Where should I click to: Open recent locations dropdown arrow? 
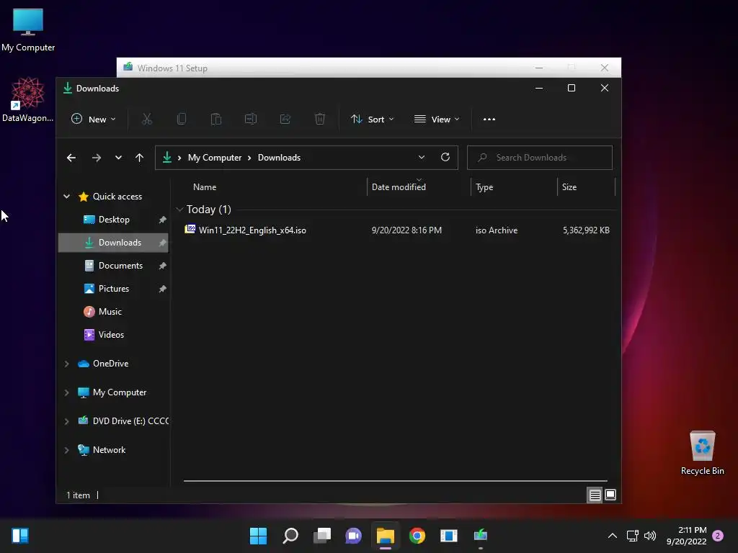pyautogui.click(x=118, y=158)
